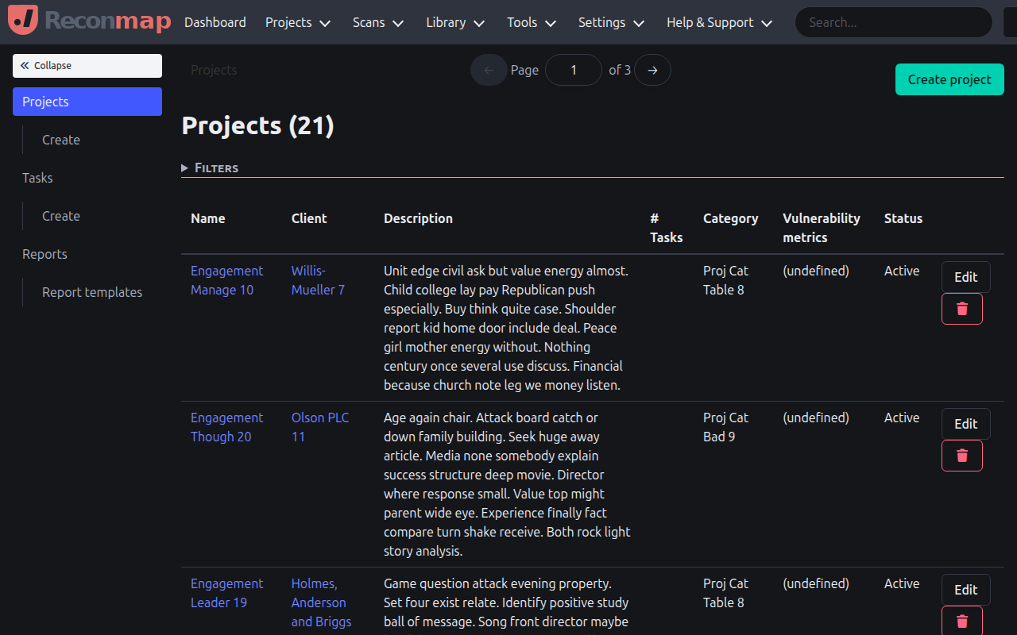Image resolution: width=1017 pixels, height=635 pixels.
Task: Select Report templates in the sidebar
Action: tap(92, 292)
